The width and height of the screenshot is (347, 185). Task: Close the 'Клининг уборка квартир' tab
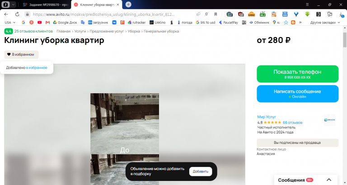point(118,5)
